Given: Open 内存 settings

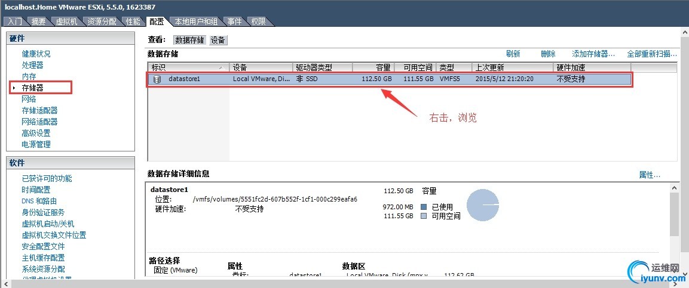Looking at the screenshot, I should [x=29, y=77].
